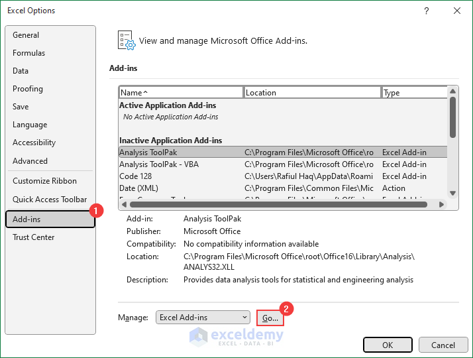The image size is (473, 358).
Task: Open Quick Access Toolbar settings
Action: [x=50, y=200]
